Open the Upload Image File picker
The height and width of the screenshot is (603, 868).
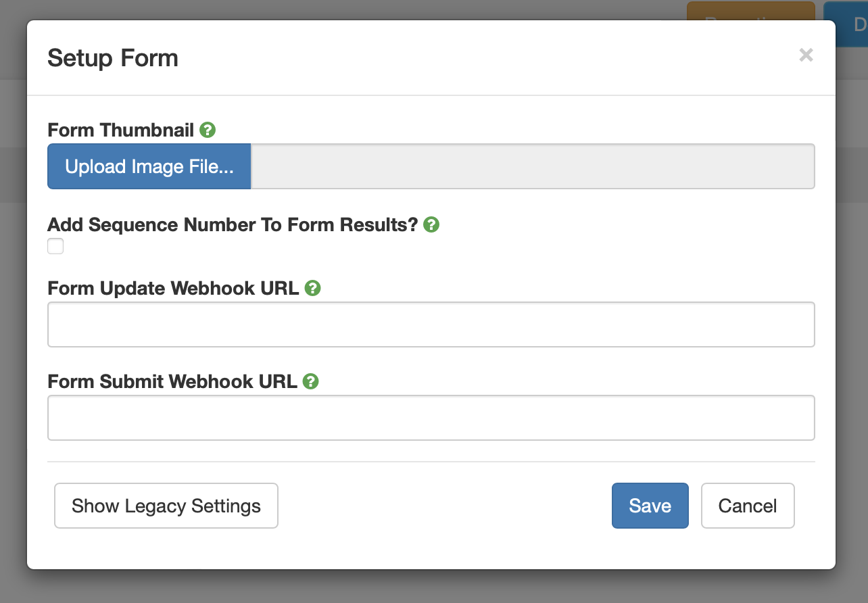click(148, 166)
